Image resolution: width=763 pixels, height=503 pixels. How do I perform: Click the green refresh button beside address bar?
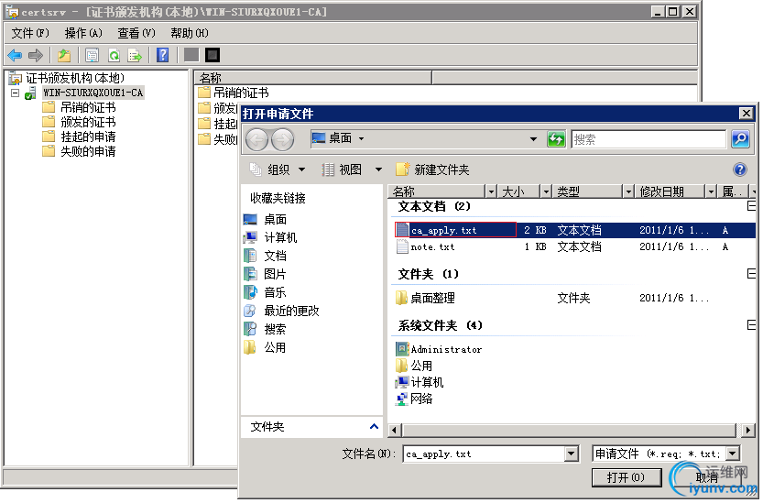tap(556, 140)
